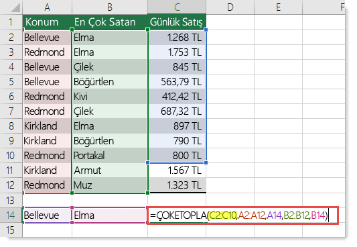Select cell B4 containing Çilek
The image size is (357, 247).
pos(110,67)
